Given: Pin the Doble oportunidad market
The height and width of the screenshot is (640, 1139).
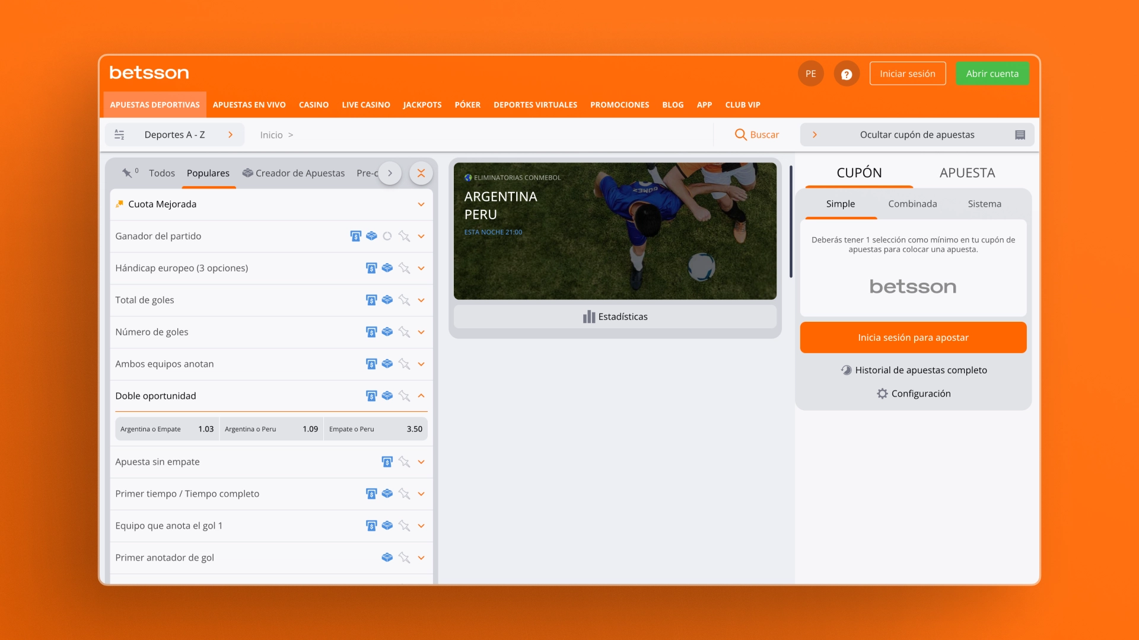Looking at the screenshot, I should 404,396.
